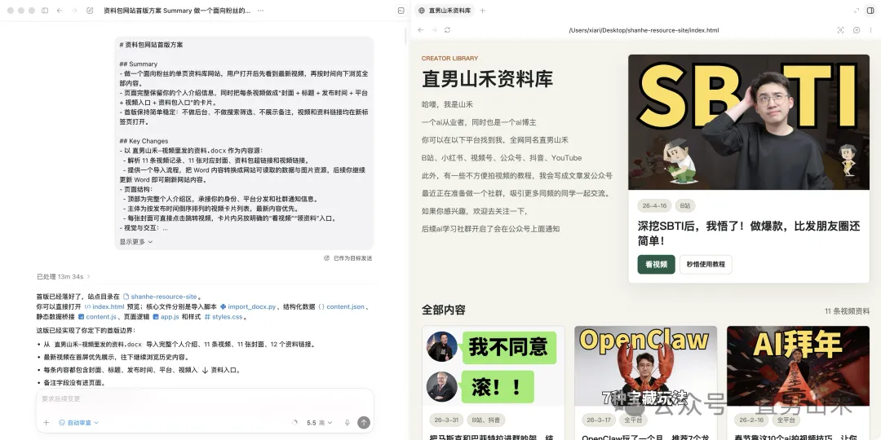Open the OpenClaw lobster video cover
Viewport: 881px width, 440px height.
pos(645,366)
